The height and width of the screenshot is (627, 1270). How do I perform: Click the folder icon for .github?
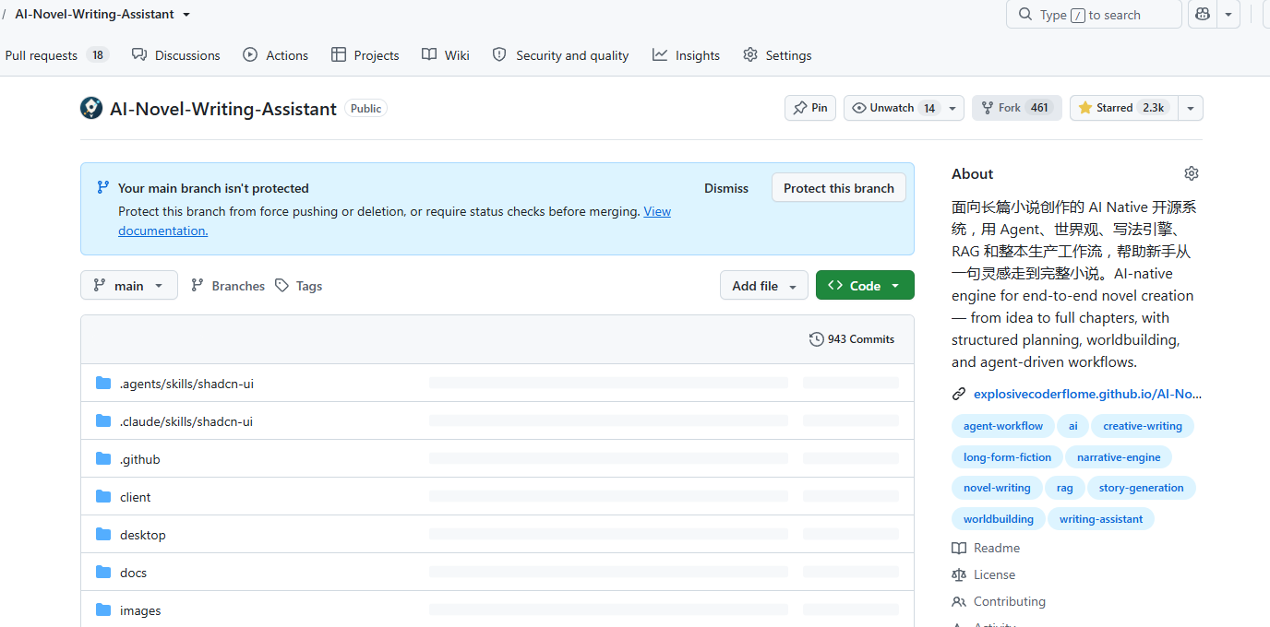103,458
